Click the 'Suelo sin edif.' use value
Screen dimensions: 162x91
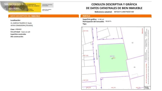[x=26, y=32]
